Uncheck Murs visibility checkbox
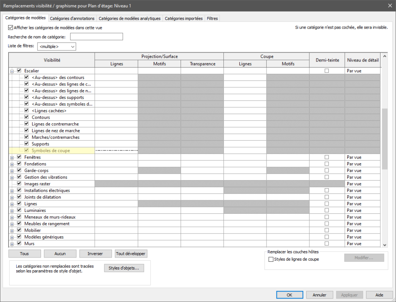The width and height of the screenshot is (396, 302). click(19, 244)
